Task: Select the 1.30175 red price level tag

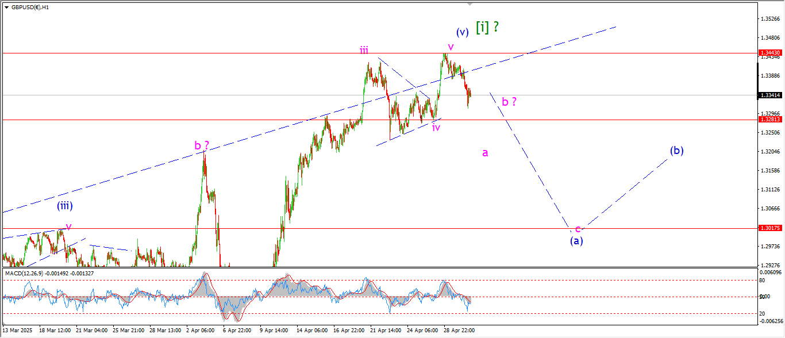Action: coord(770,228)
